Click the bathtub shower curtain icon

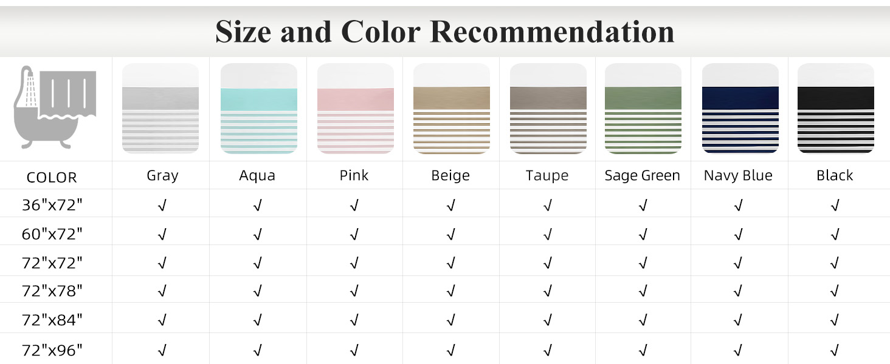[x=55, y=109]
